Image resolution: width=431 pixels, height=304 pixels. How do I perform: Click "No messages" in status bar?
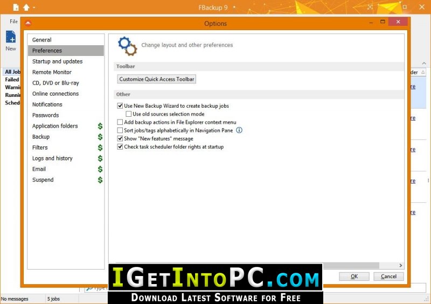point(15,299)
